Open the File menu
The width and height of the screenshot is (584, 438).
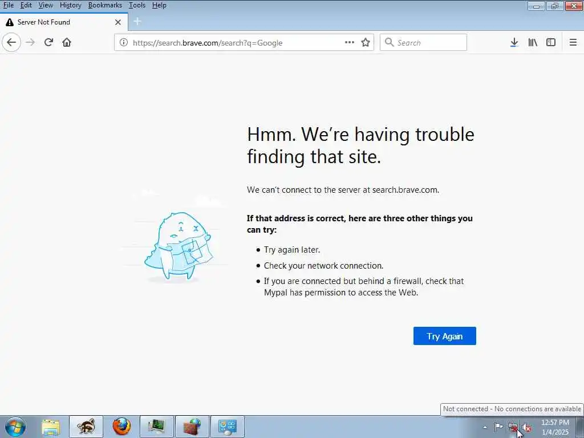tap(8, 5)
